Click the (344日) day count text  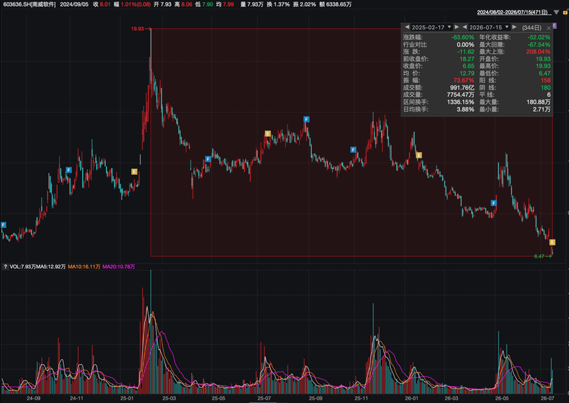pyautogui.click(x=532, y=28)
